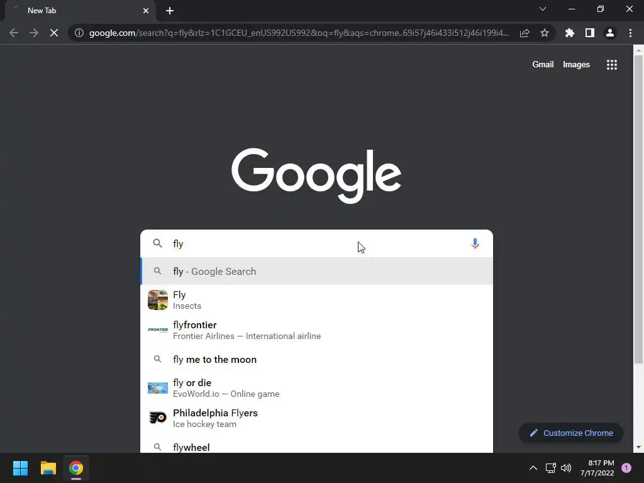Select the New Tab tab
Screen dimensions: 644x483
[80, 11]
